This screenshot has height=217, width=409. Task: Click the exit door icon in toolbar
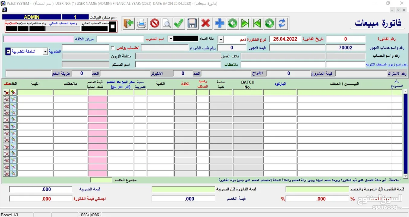[129, 24]
